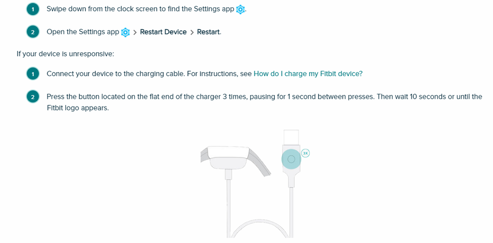Click the 'If your device is unresponsive:' heading
Image resolution: width=493 pixels, height=243 pixels.
click(65, 54)
